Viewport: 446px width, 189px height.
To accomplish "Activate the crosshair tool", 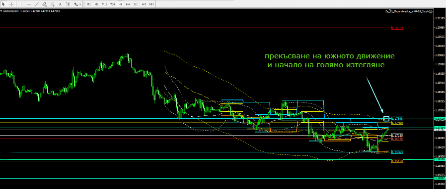I will tap(11, 4).
